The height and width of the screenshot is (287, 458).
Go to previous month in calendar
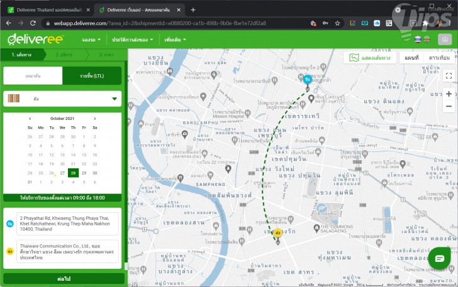[x=30, y=119]
